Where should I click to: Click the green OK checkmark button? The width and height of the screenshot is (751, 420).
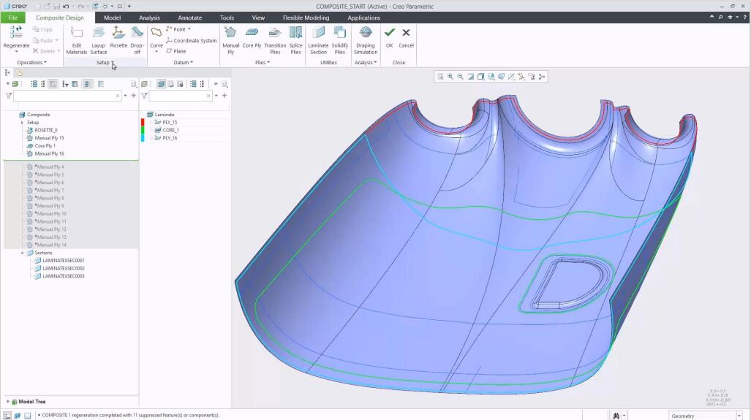[x=389, y=33]
